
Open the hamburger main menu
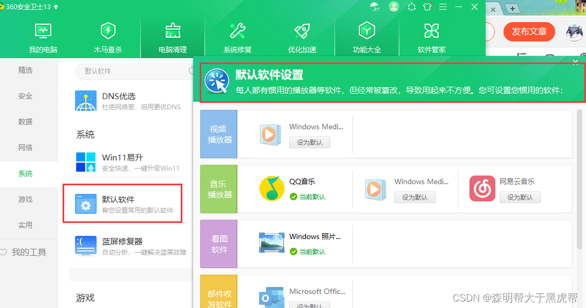click(443, 6)
